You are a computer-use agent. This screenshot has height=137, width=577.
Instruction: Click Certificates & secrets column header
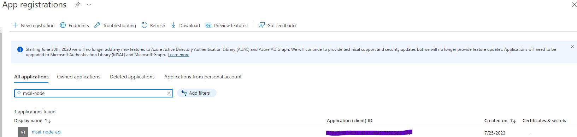[544, 121]
